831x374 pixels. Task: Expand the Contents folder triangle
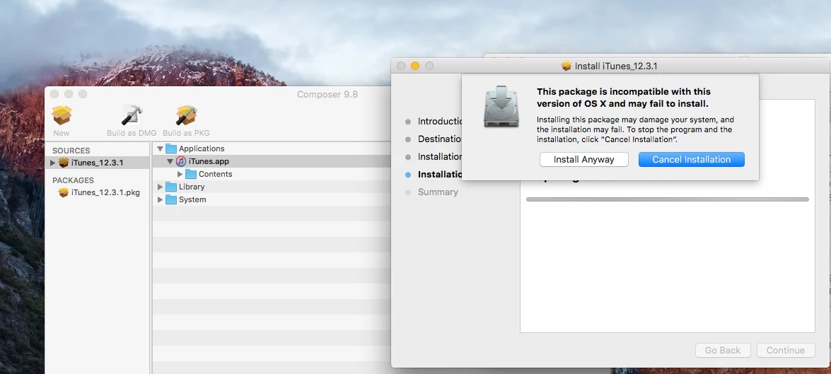coord(180,175)
